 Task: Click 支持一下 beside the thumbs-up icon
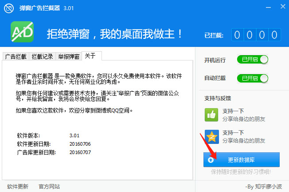tap(233, 111)
